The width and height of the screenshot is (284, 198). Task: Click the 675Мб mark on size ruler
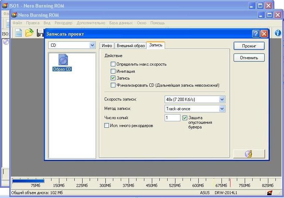[x=221, y=186]
